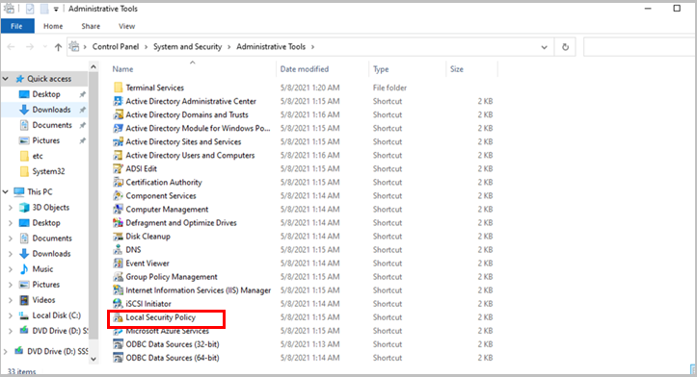Select Downloads under Quick access
The height and width of the screenshot is (377, 697).
coord(51,110)
